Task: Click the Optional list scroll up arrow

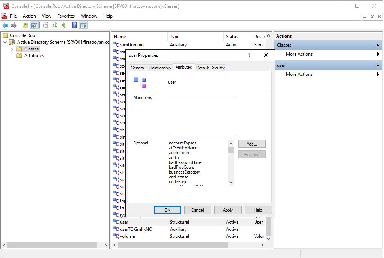Action: [231, 143]
